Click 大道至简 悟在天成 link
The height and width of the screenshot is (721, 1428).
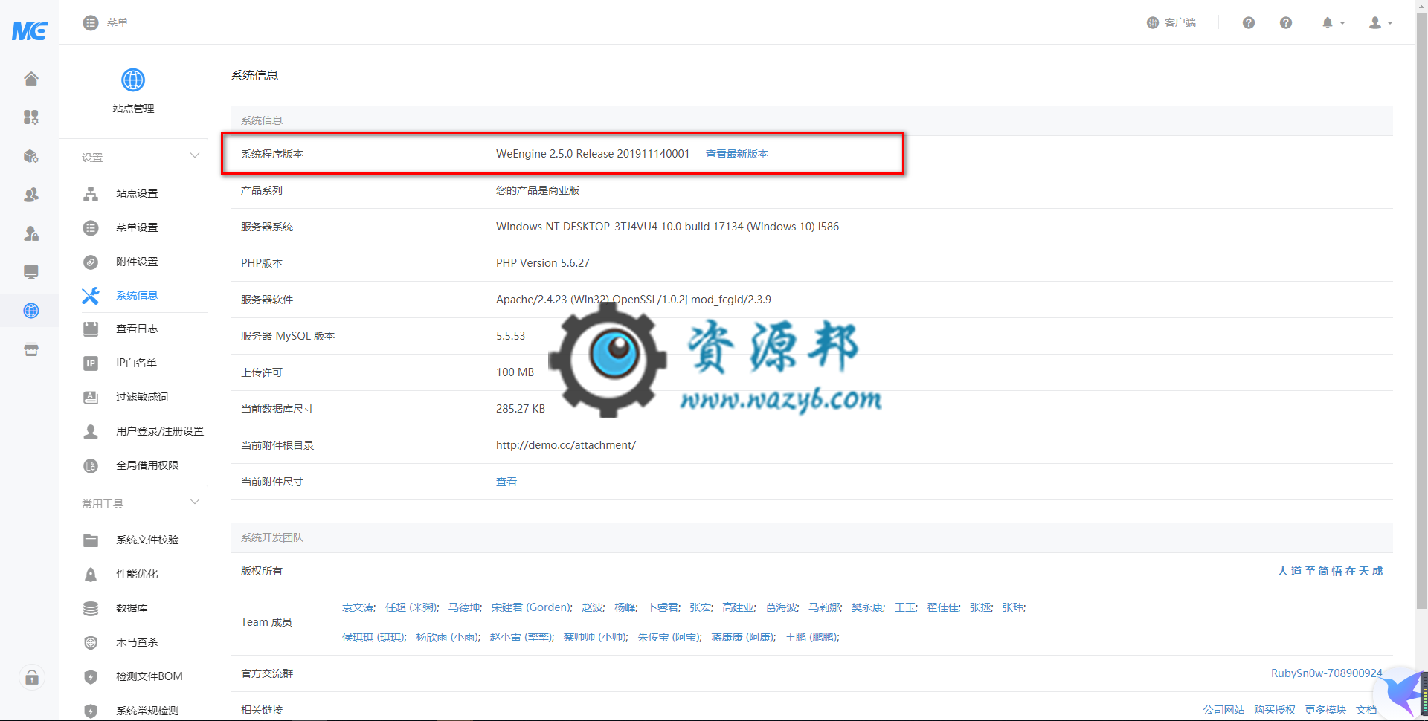coord(1330,571)
